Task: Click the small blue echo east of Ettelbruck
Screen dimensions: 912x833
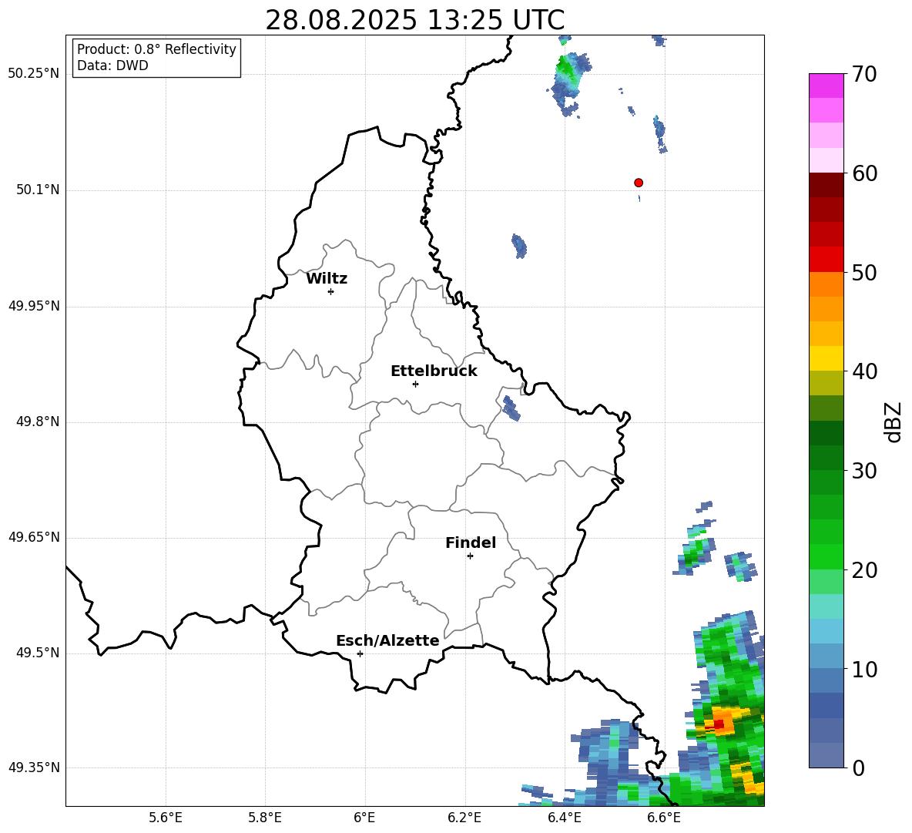Action: [511, 408]
